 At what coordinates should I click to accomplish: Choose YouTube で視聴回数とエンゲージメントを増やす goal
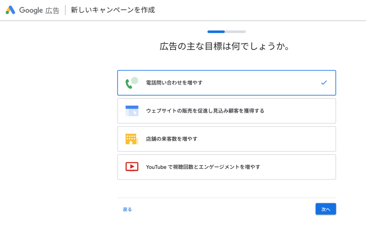(x=203, y=167)
